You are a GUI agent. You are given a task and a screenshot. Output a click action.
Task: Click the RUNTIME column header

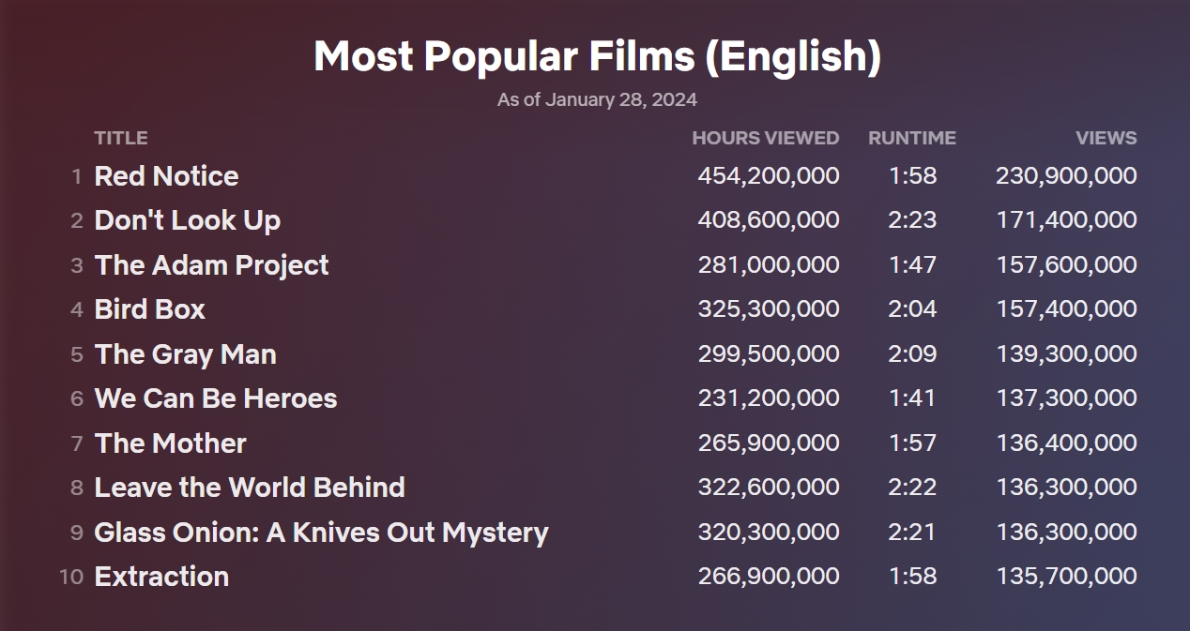tap(911, 138)
